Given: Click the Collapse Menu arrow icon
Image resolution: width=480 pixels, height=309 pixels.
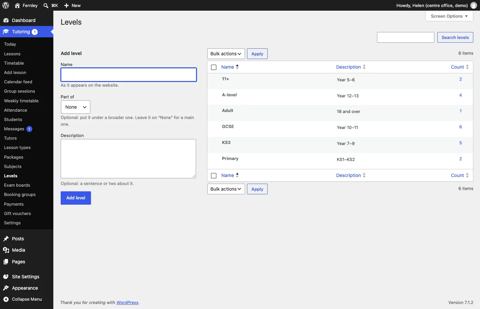Looking at the screenshot, I should click(6, 299).
